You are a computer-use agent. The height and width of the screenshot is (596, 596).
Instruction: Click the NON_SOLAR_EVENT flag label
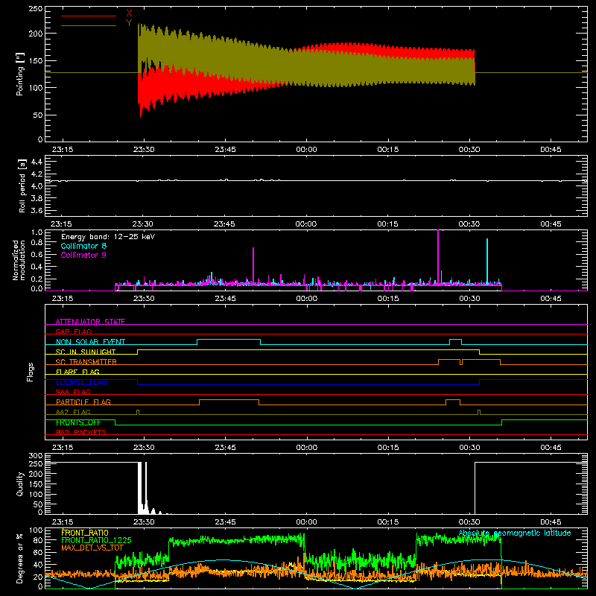click(x=90, y=342)
